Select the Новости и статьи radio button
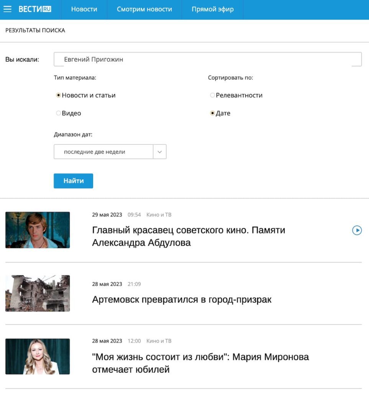Image resolution: width=369 pixels, height=393 pixels. pos(59,95)
